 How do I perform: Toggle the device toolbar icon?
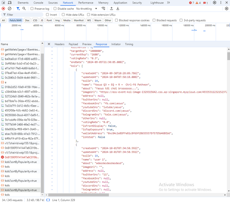click(10, 3)
